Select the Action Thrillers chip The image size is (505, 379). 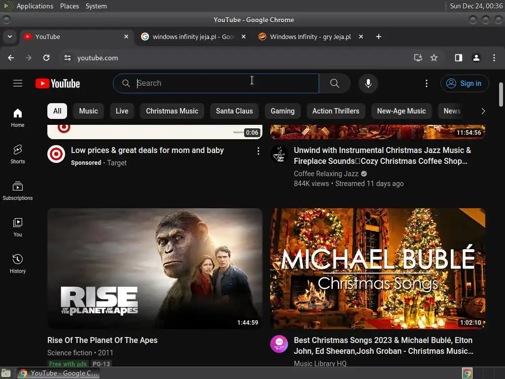click(x=335, y=111)
